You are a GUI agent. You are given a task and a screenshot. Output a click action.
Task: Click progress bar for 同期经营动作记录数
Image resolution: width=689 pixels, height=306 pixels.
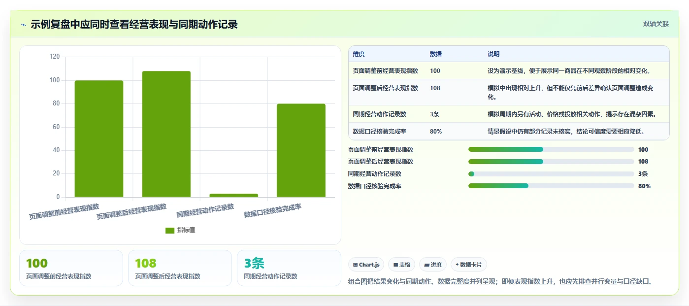(x=551, y=174)
